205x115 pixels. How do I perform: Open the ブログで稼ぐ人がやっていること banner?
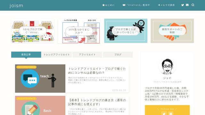(x=126, y=31)
